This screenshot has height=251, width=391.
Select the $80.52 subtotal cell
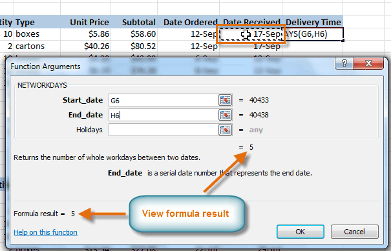[x=134, y=46]
